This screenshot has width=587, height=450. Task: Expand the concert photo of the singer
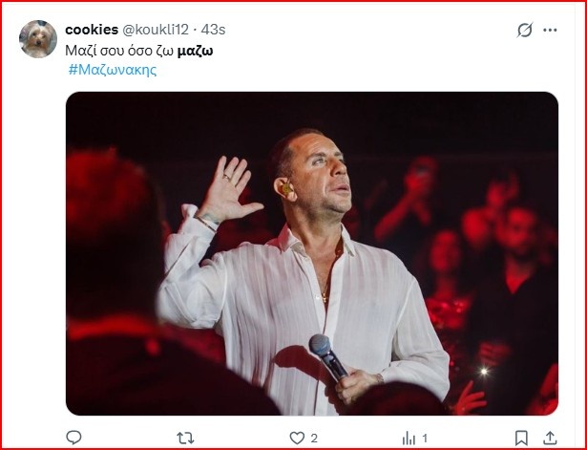[311, 253]
